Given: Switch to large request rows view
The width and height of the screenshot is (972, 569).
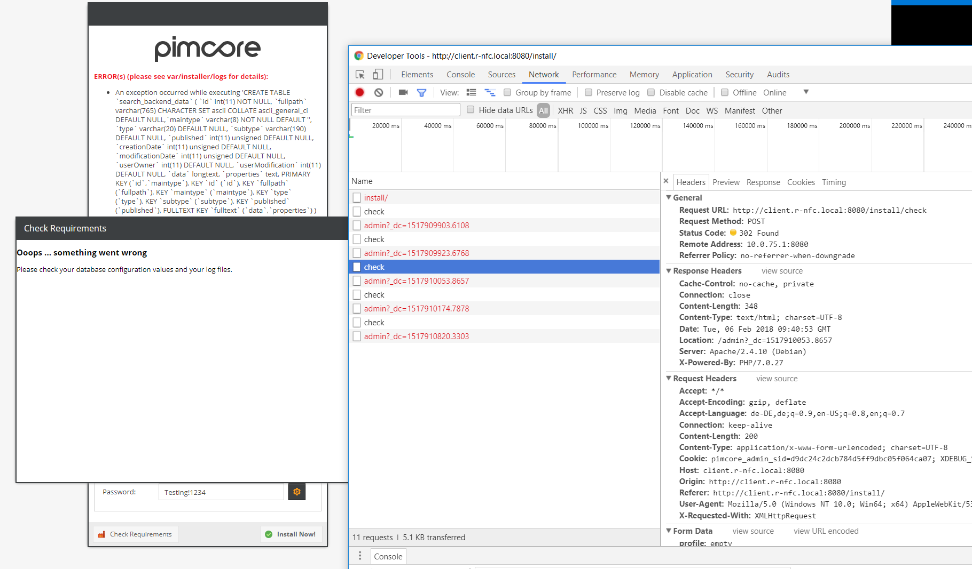Looking at the screenshot, I should tap(471, 92).
